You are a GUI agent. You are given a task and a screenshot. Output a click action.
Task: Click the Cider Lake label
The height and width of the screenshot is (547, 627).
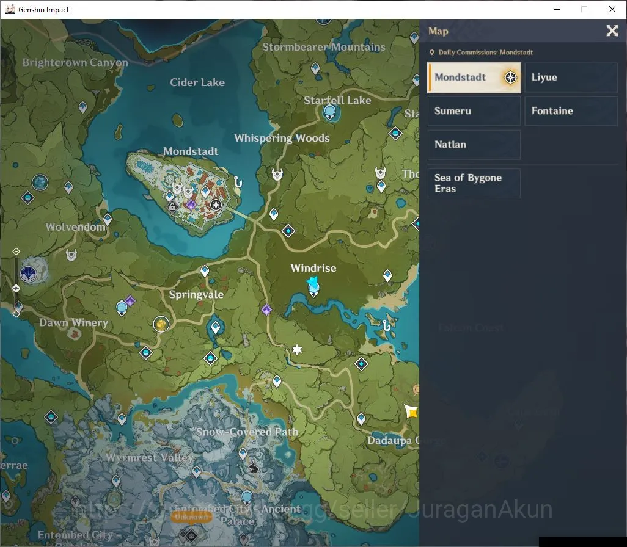197,82
